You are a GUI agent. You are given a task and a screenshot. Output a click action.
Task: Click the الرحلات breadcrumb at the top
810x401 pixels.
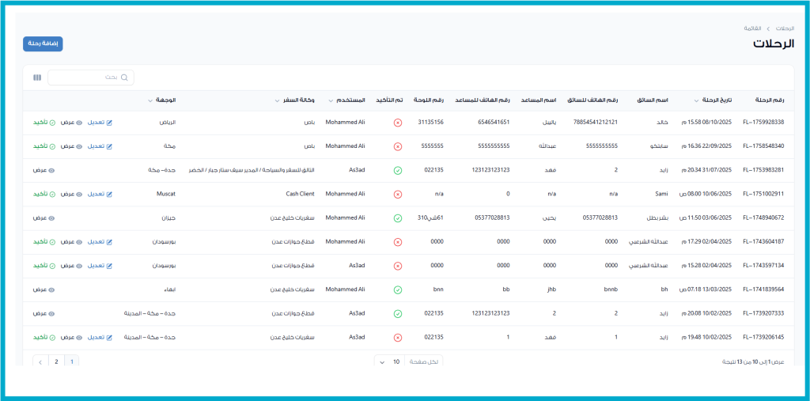coord(784,28)
